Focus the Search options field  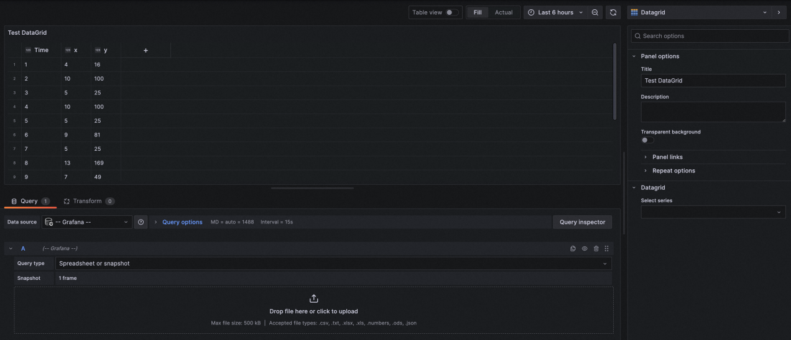pos(710,36)
